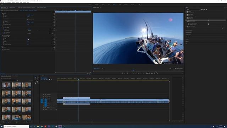Click the Windows taskbar search box
The width and height of the screenshot is (227, 128).
(16, 127)
